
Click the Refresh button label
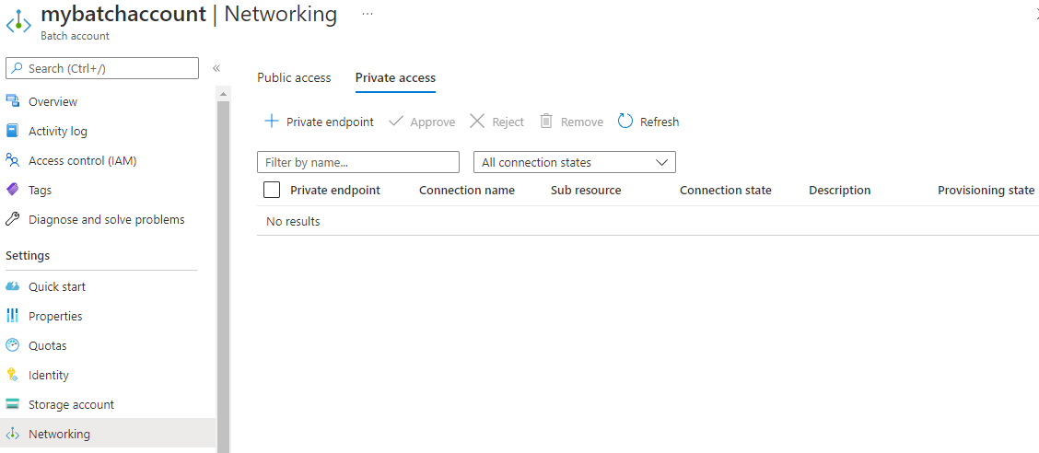click(x=660, y=122)
